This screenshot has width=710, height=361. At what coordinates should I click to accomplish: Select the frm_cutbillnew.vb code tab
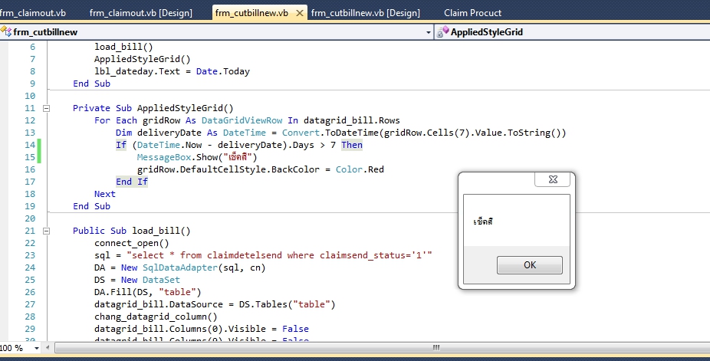click(x=251, y=13)
